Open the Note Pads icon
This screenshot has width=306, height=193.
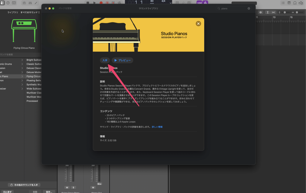pyautogui.click(x=289, y=3)
